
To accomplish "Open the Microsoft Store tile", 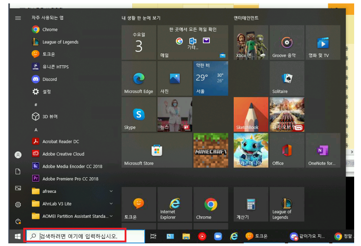I will pos(157,150).
